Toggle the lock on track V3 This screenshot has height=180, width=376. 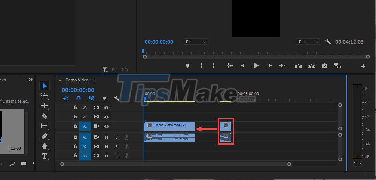pos(76,108)
